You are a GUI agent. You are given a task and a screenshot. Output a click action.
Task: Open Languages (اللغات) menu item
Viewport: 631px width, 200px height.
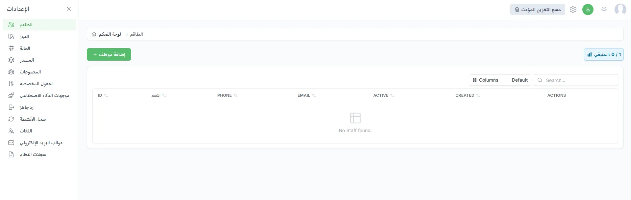39,131
